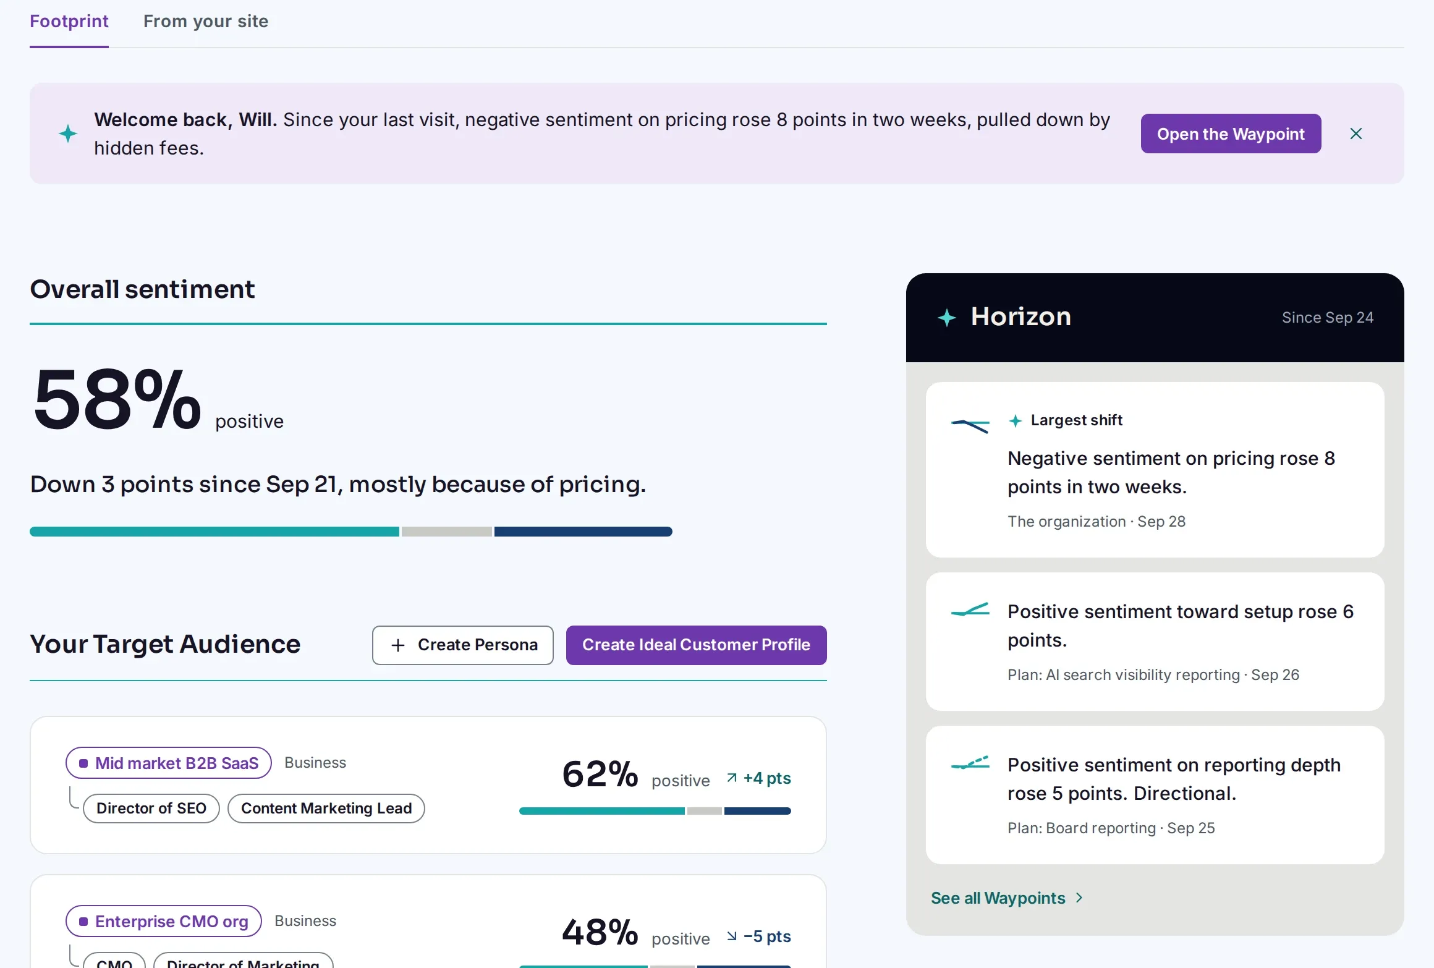
Task: Click the down arrow icon beside −5 pts
Action: click(732, 936)
